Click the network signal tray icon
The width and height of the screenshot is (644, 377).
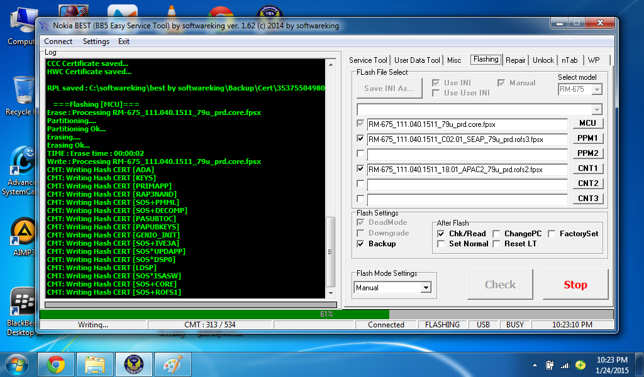pyautogui.click(x=565, y=365)
